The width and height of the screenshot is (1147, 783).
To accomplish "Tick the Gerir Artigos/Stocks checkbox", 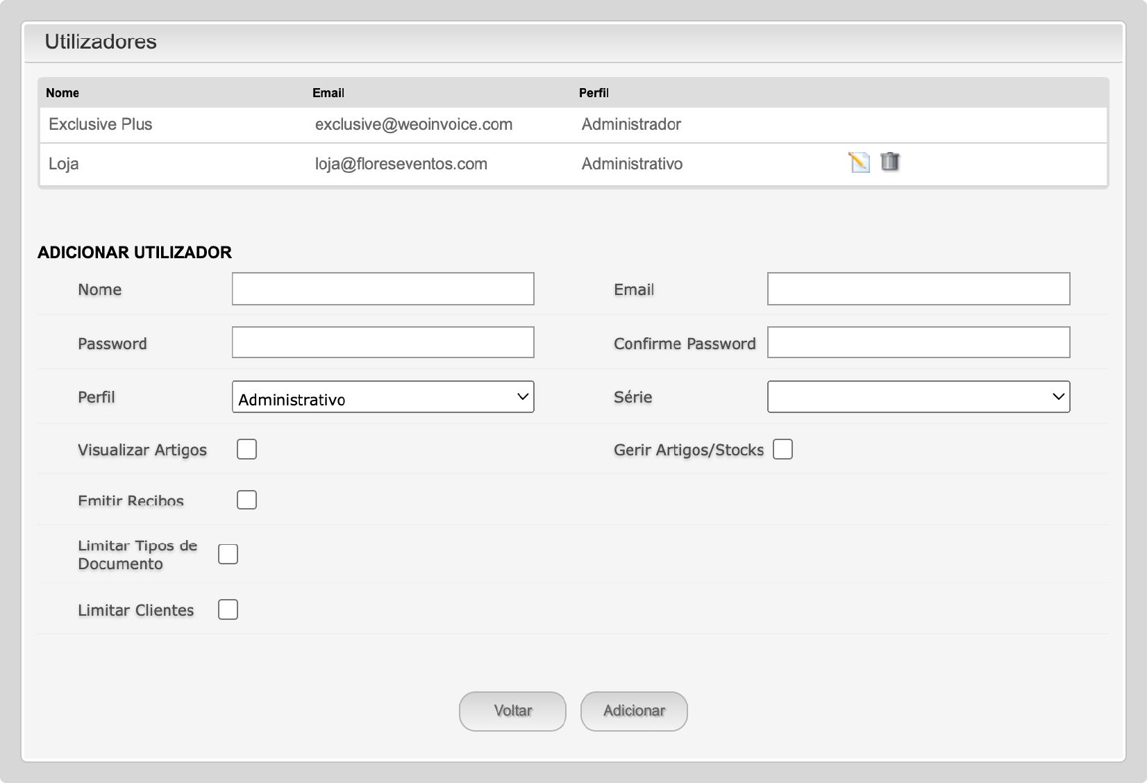I will pyautogui.click(x=782, y=449).
